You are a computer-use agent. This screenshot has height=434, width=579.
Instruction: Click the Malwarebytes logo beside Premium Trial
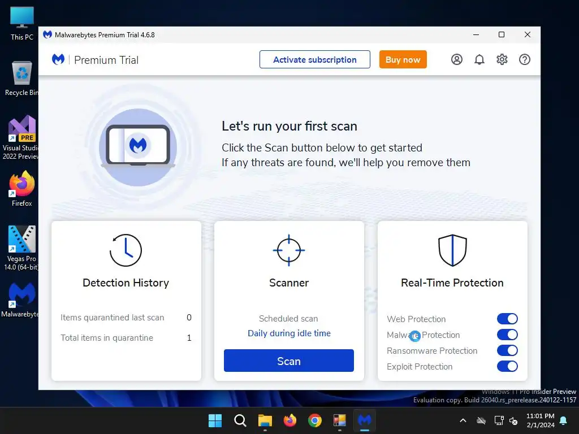[58, 59]
